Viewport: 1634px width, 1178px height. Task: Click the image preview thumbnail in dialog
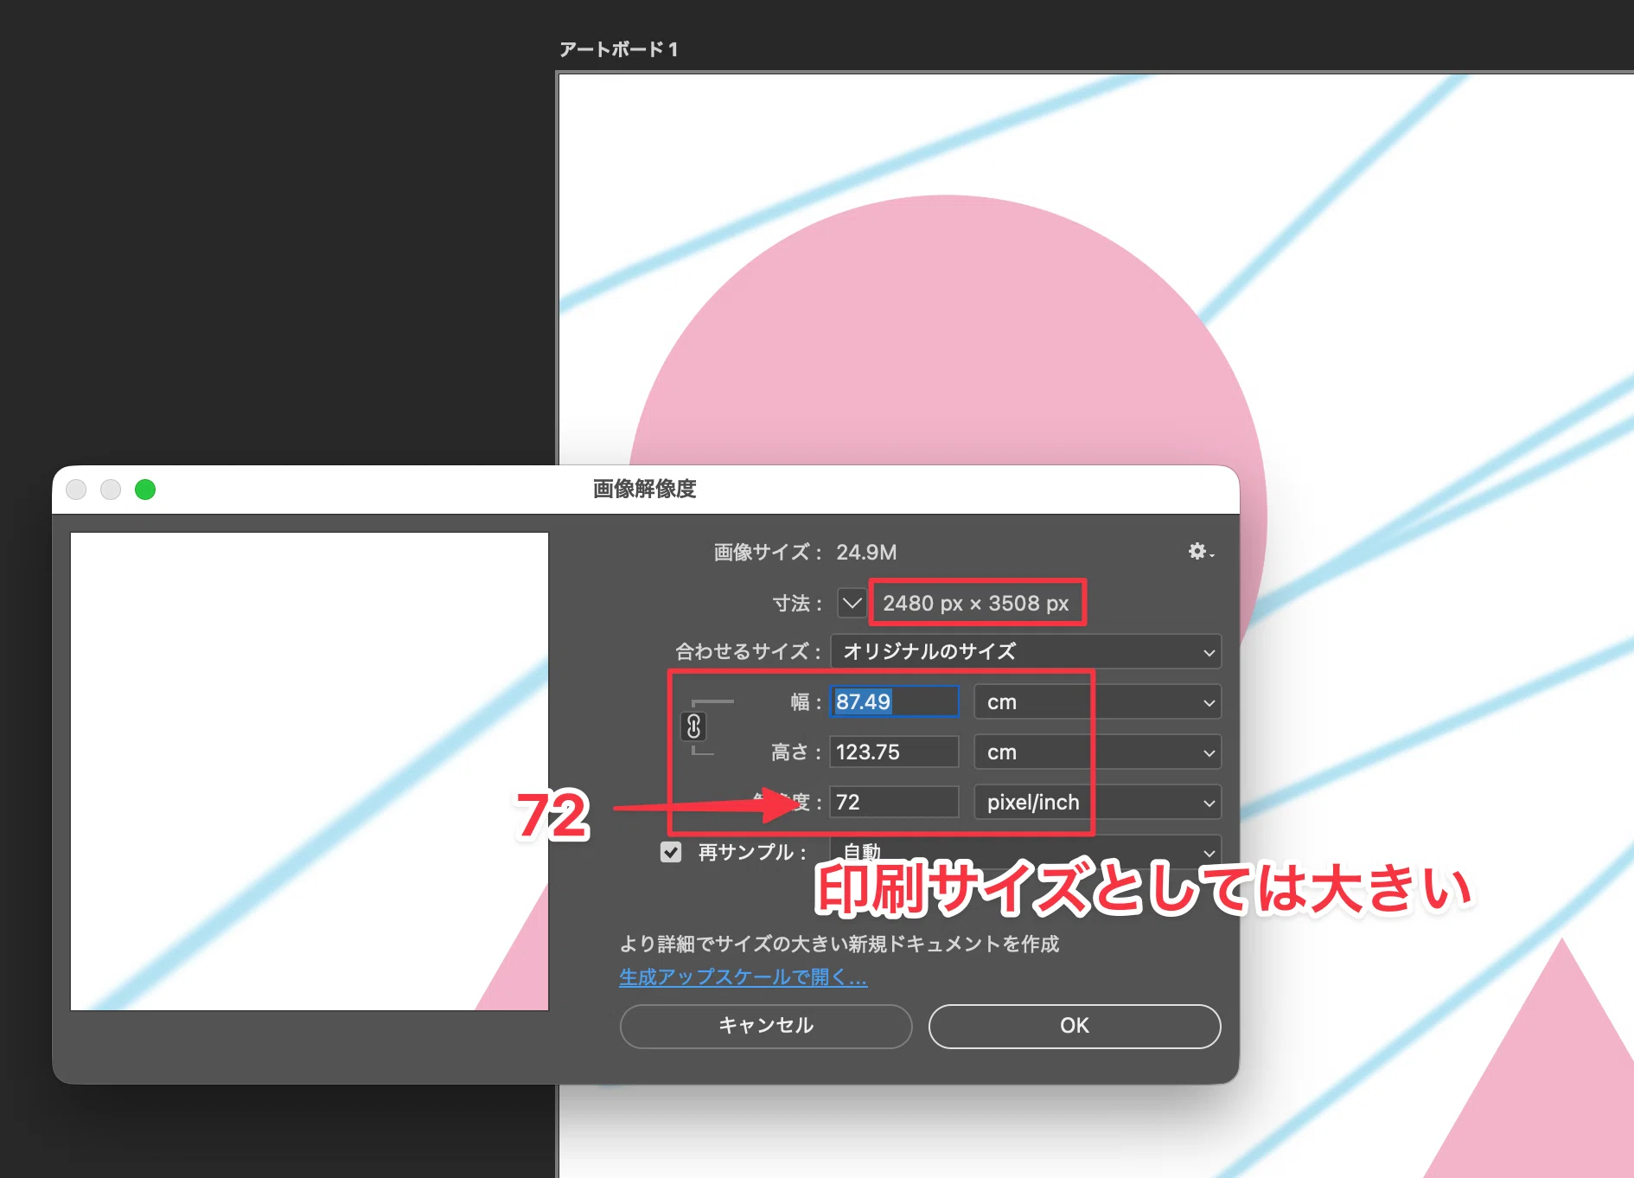click(310, 771)
